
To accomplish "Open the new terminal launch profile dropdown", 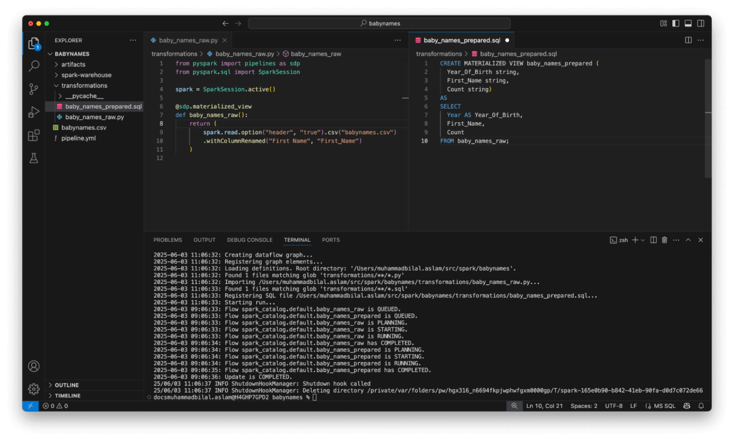I will tap(643, 240).
